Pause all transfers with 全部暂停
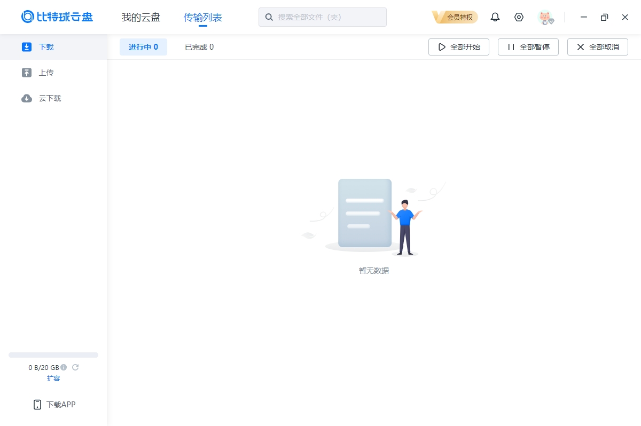 pos(528,47)
